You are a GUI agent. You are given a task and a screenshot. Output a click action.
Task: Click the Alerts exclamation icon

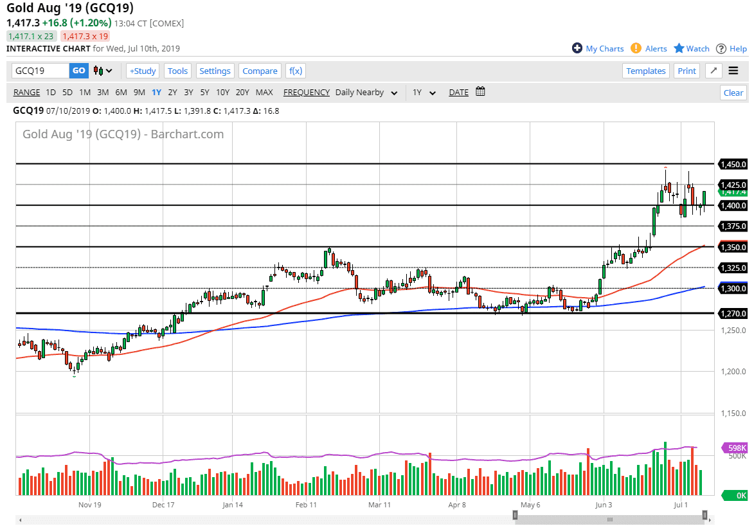pos(636,48)
